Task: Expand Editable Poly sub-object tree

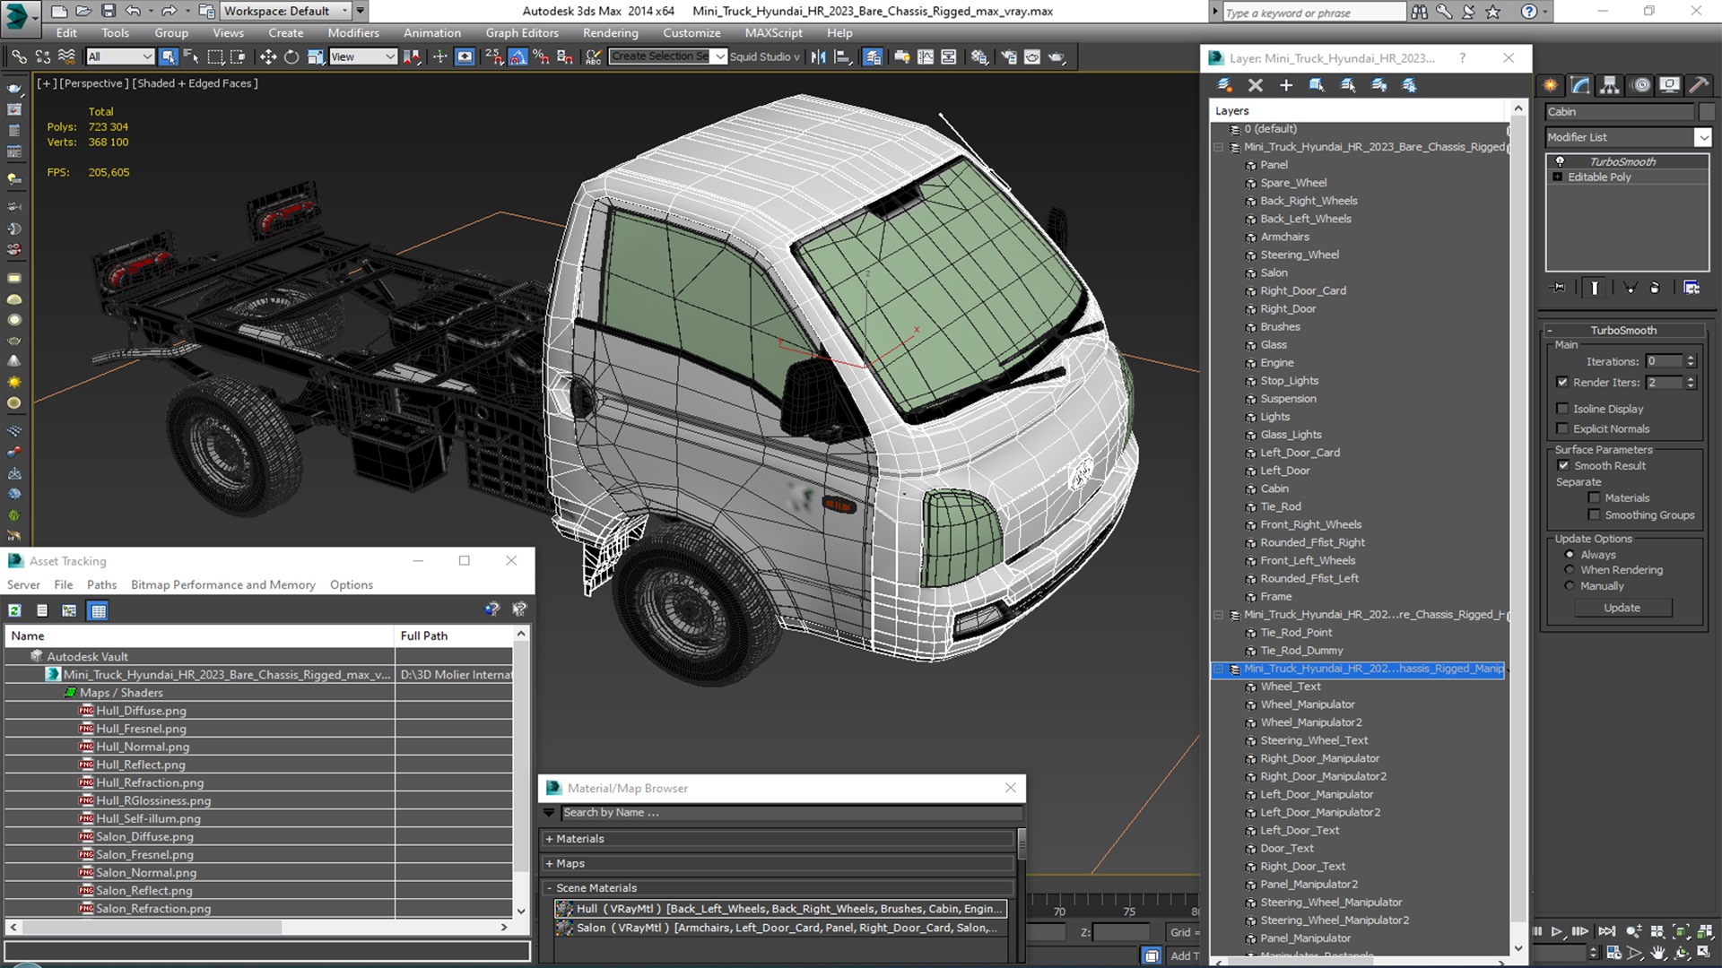Action: click(1557, 177)
